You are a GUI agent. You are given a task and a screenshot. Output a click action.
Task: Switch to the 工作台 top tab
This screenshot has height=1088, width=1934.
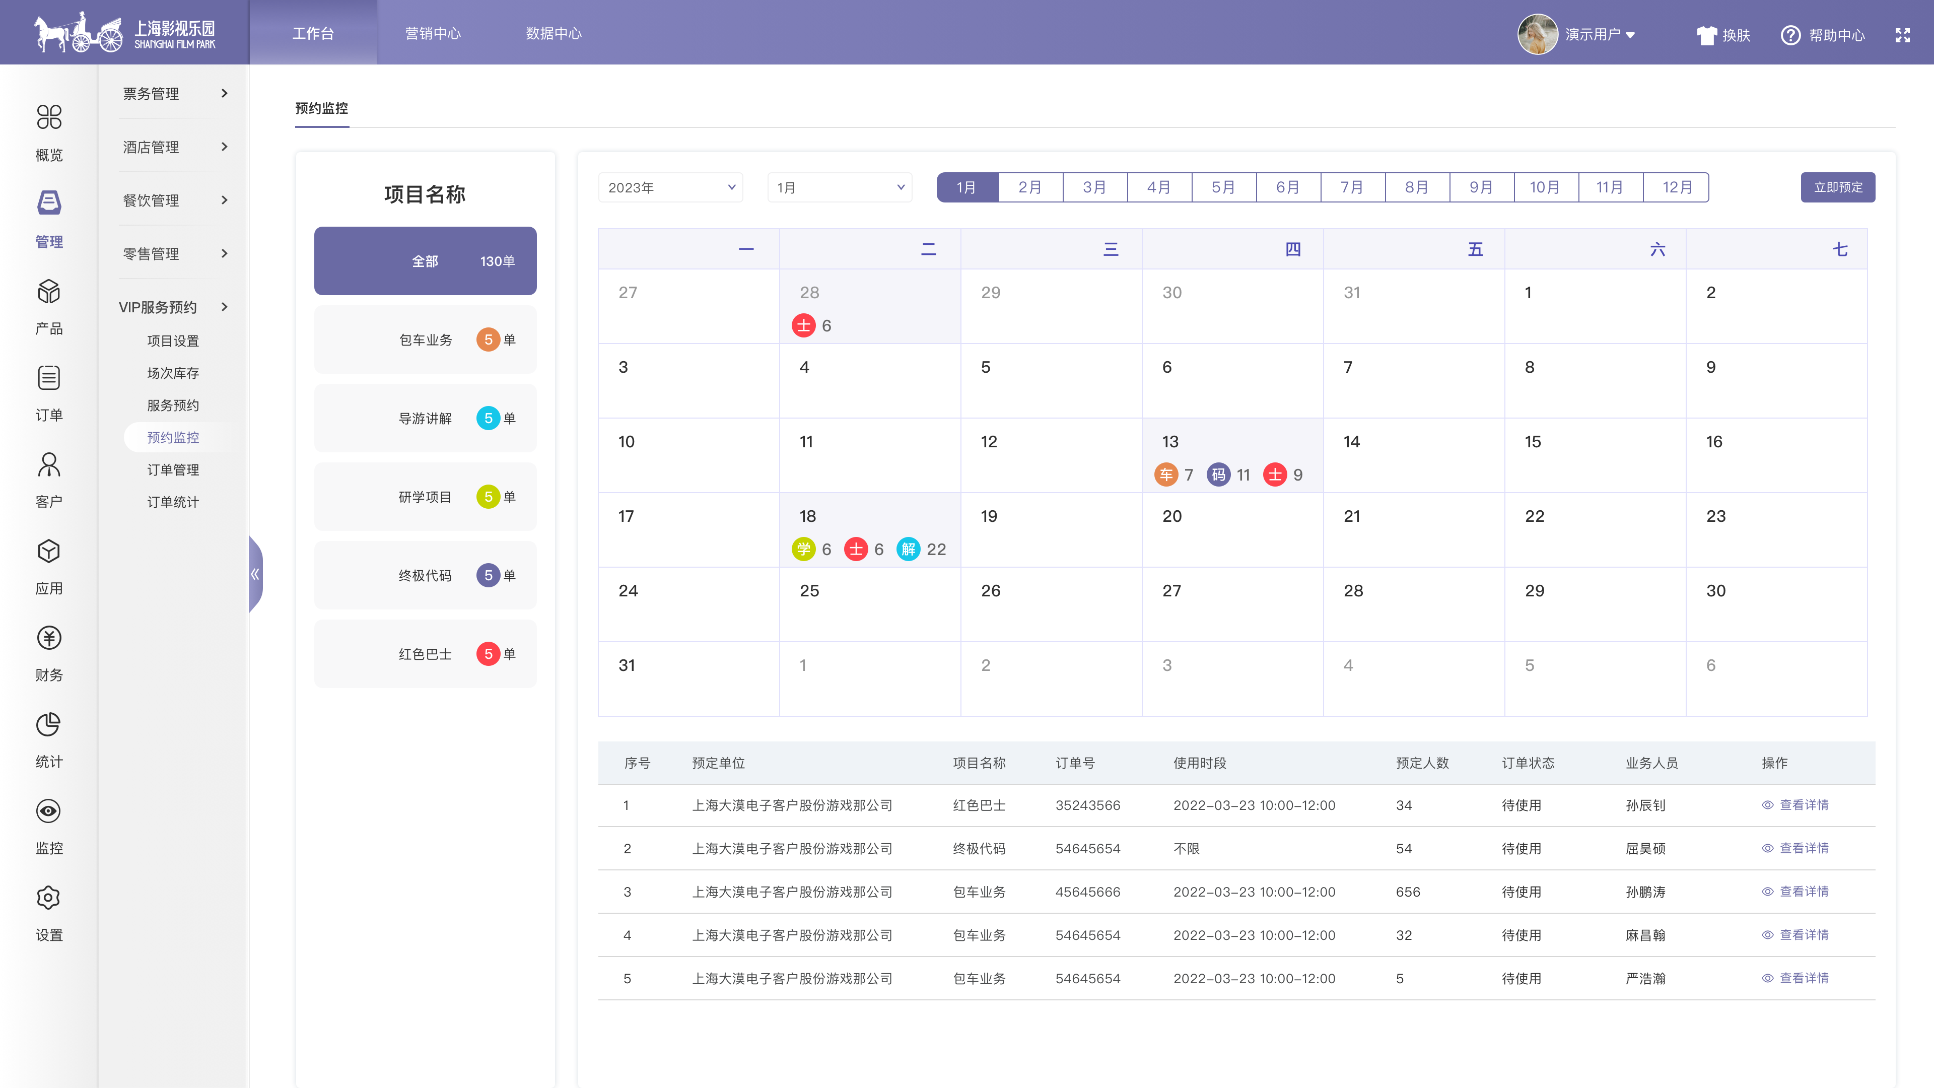tap(313, 33)
